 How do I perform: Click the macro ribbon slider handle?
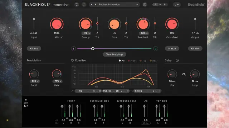coord(93,49)
